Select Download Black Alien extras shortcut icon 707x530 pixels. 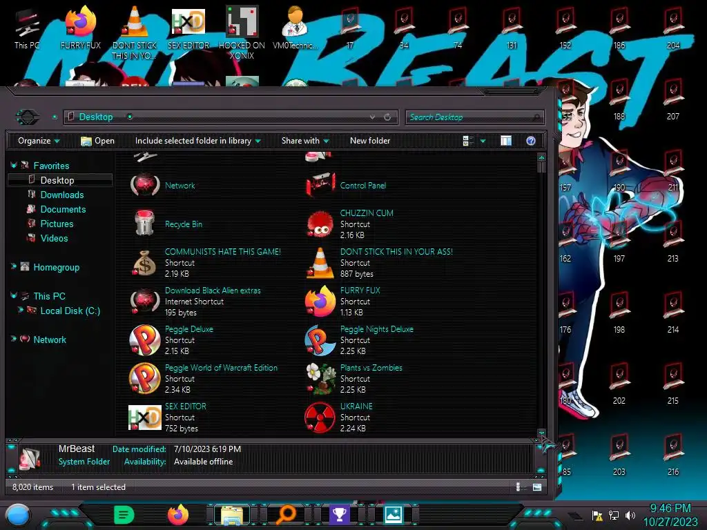(x=145, y=301)
